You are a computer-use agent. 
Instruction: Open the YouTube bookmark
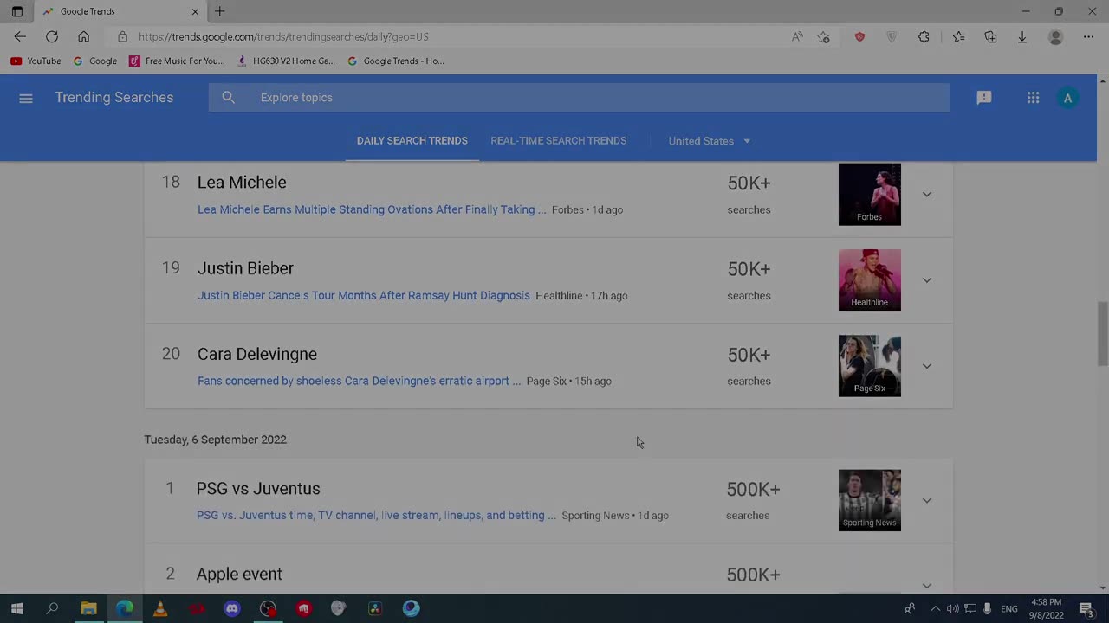(36, 61)
